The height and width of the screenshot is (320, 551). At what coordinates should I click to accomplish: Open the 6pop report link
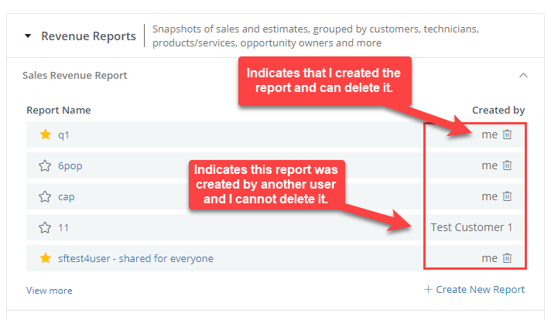pos(70,166)
